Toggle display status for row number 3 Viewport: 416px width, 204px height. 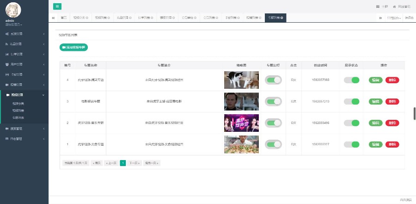352,101
